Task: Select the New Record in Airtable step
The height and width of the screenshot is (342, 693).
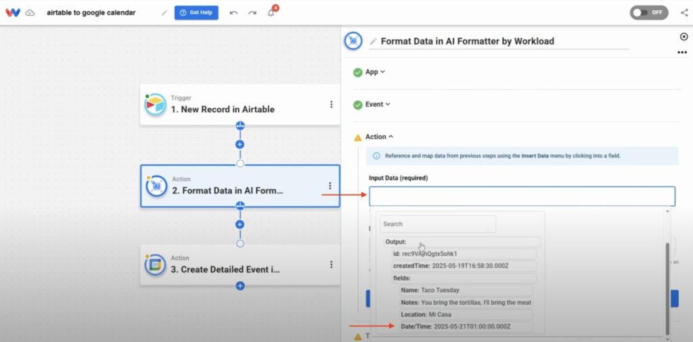Action: click(240, 105)
